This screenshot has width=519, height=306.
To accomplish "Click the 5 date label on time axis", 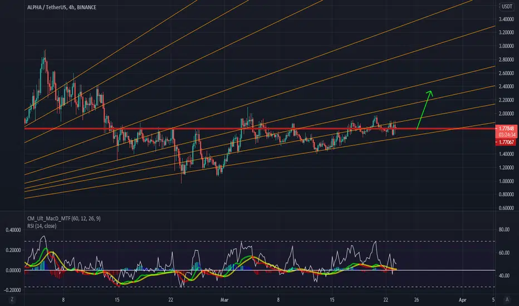I will tap(493, 300).
